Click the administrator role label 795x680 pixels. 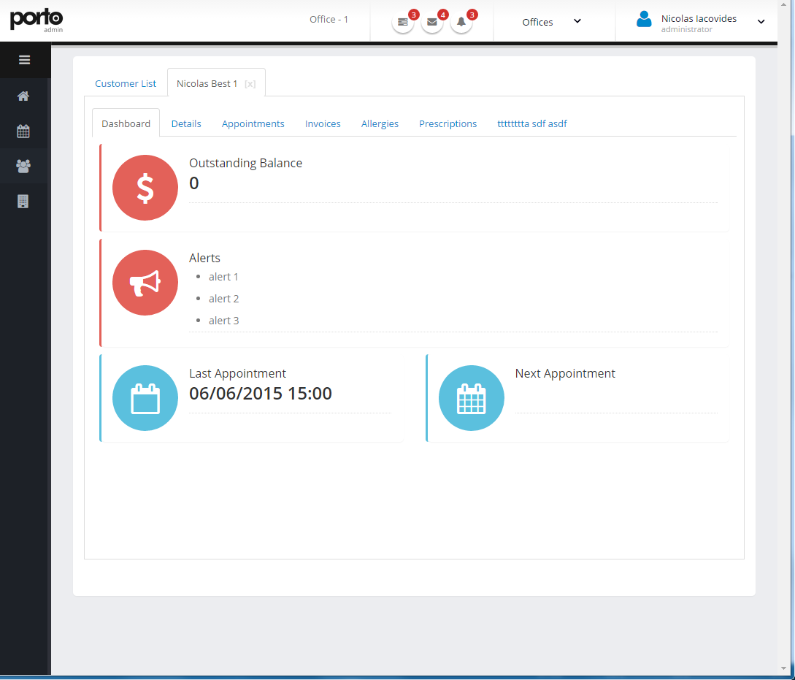pyautogui.click(x=686, y=29)
